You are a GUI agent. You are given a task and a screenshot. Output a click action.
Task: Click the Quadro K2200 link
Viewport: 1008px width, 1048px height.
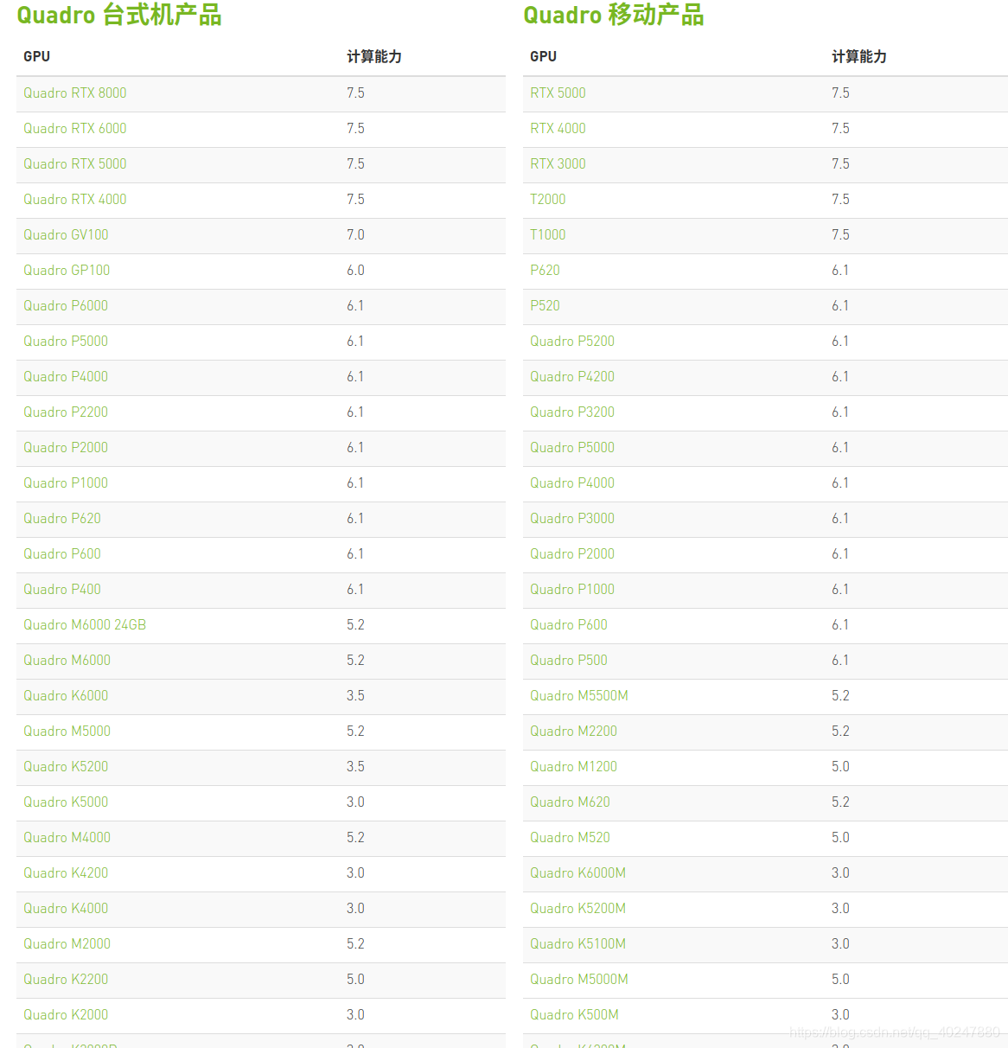tap(66, 980)
